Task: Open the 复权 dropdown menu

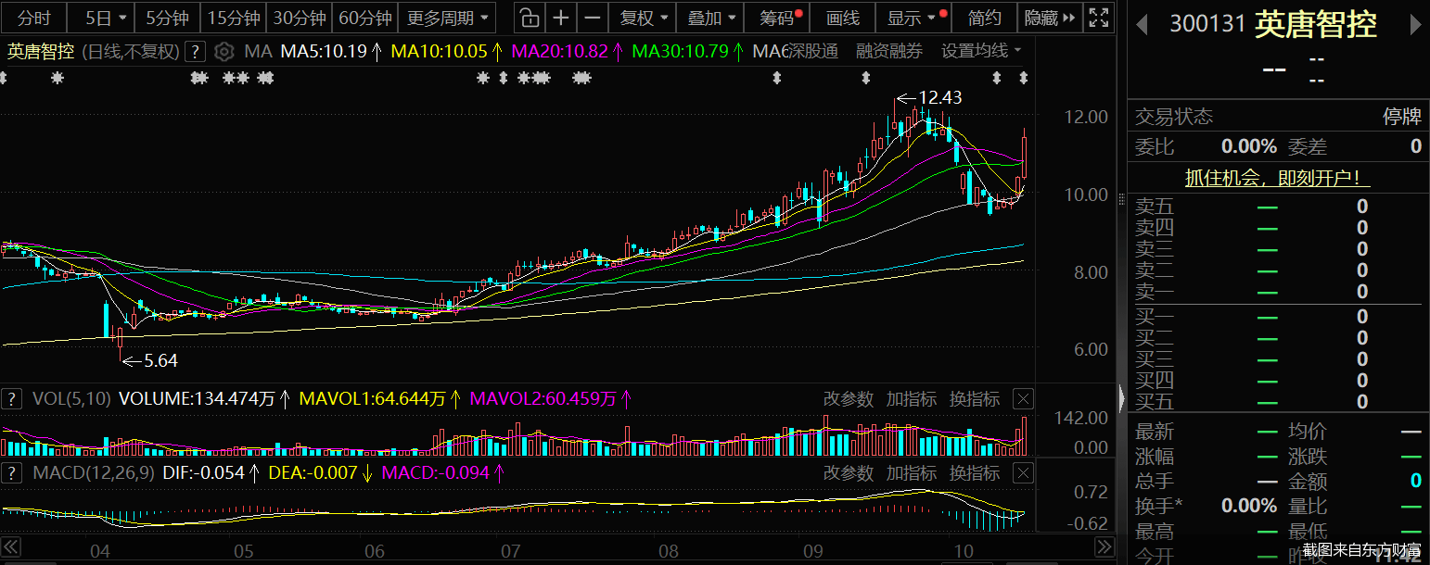Action: point(642,18)
